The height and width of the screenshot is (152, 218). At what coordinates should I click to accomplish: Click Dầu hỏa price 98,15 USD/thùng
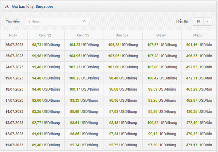[x=123, y=123]
